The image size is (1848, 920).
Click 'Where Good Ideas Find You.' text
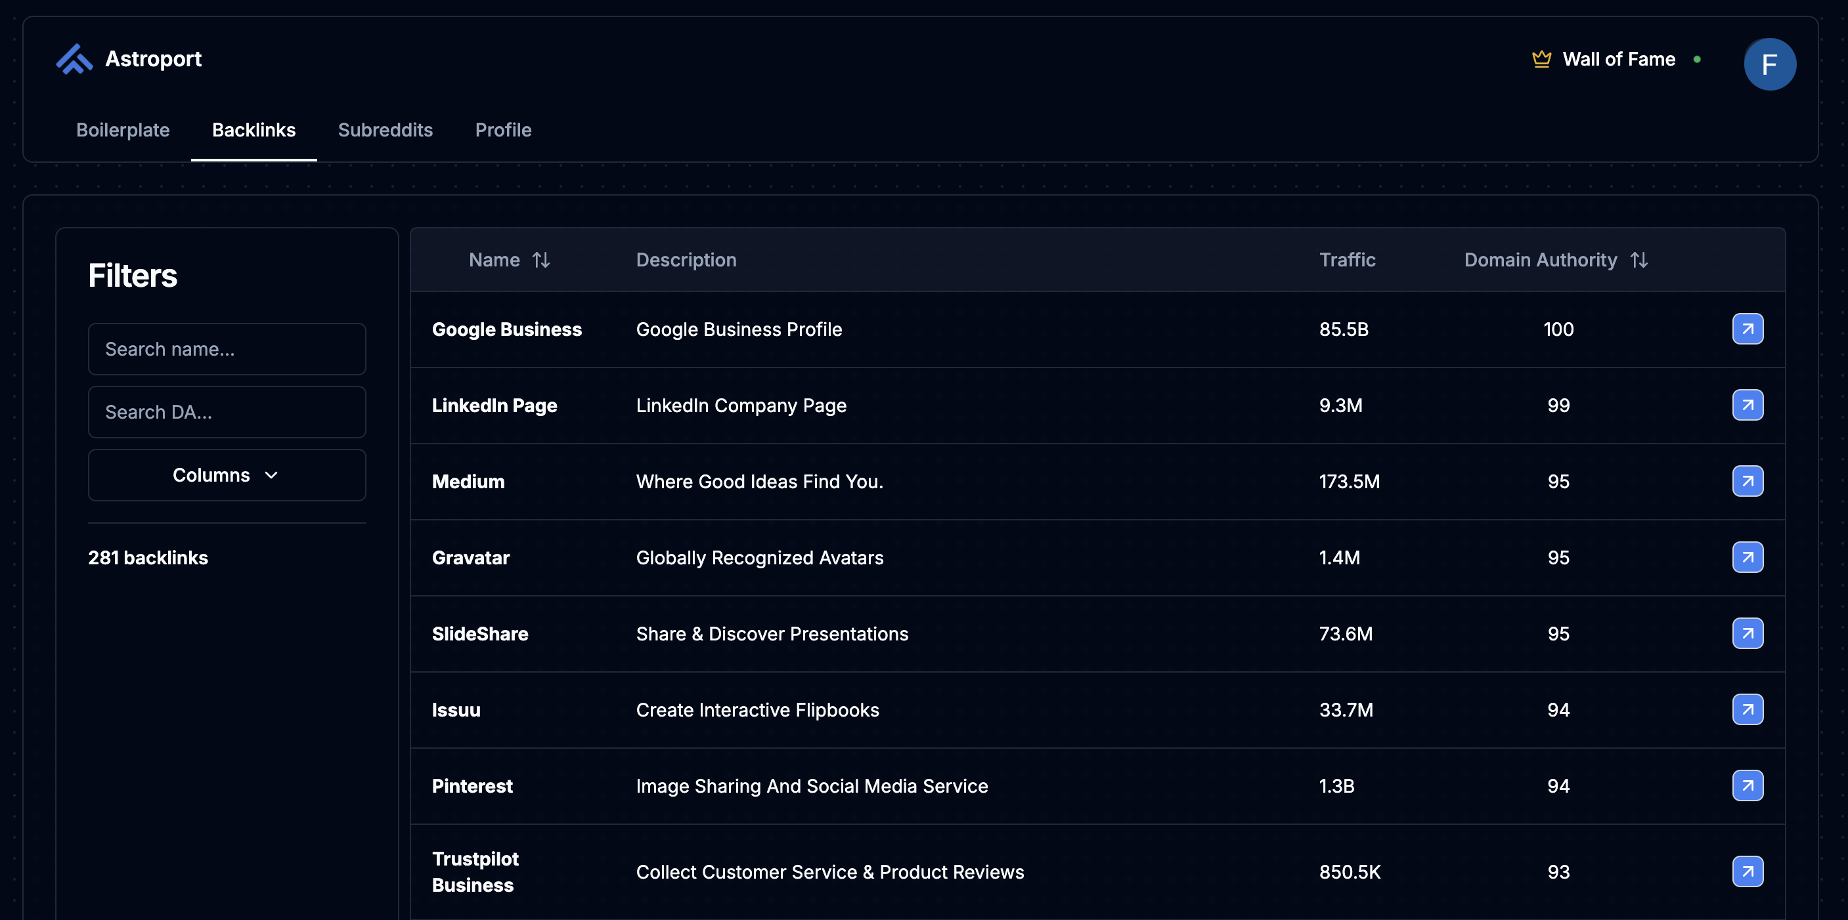tap(760, 481)
